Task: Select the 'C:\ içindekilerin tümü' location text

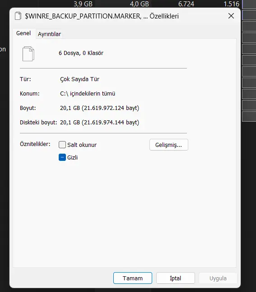Action: tap(88, 93)
